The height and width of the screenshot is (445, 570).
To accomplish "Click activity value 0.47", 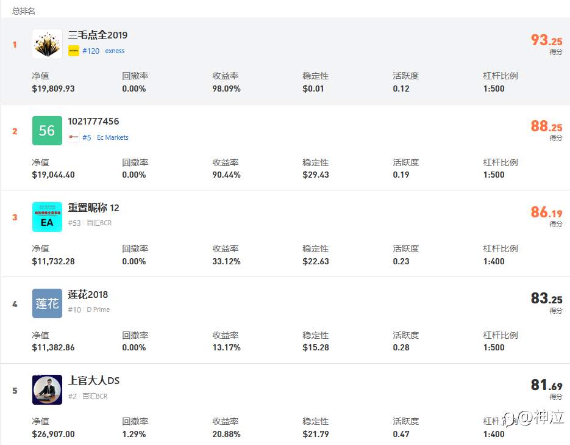I will click(401, 435).
